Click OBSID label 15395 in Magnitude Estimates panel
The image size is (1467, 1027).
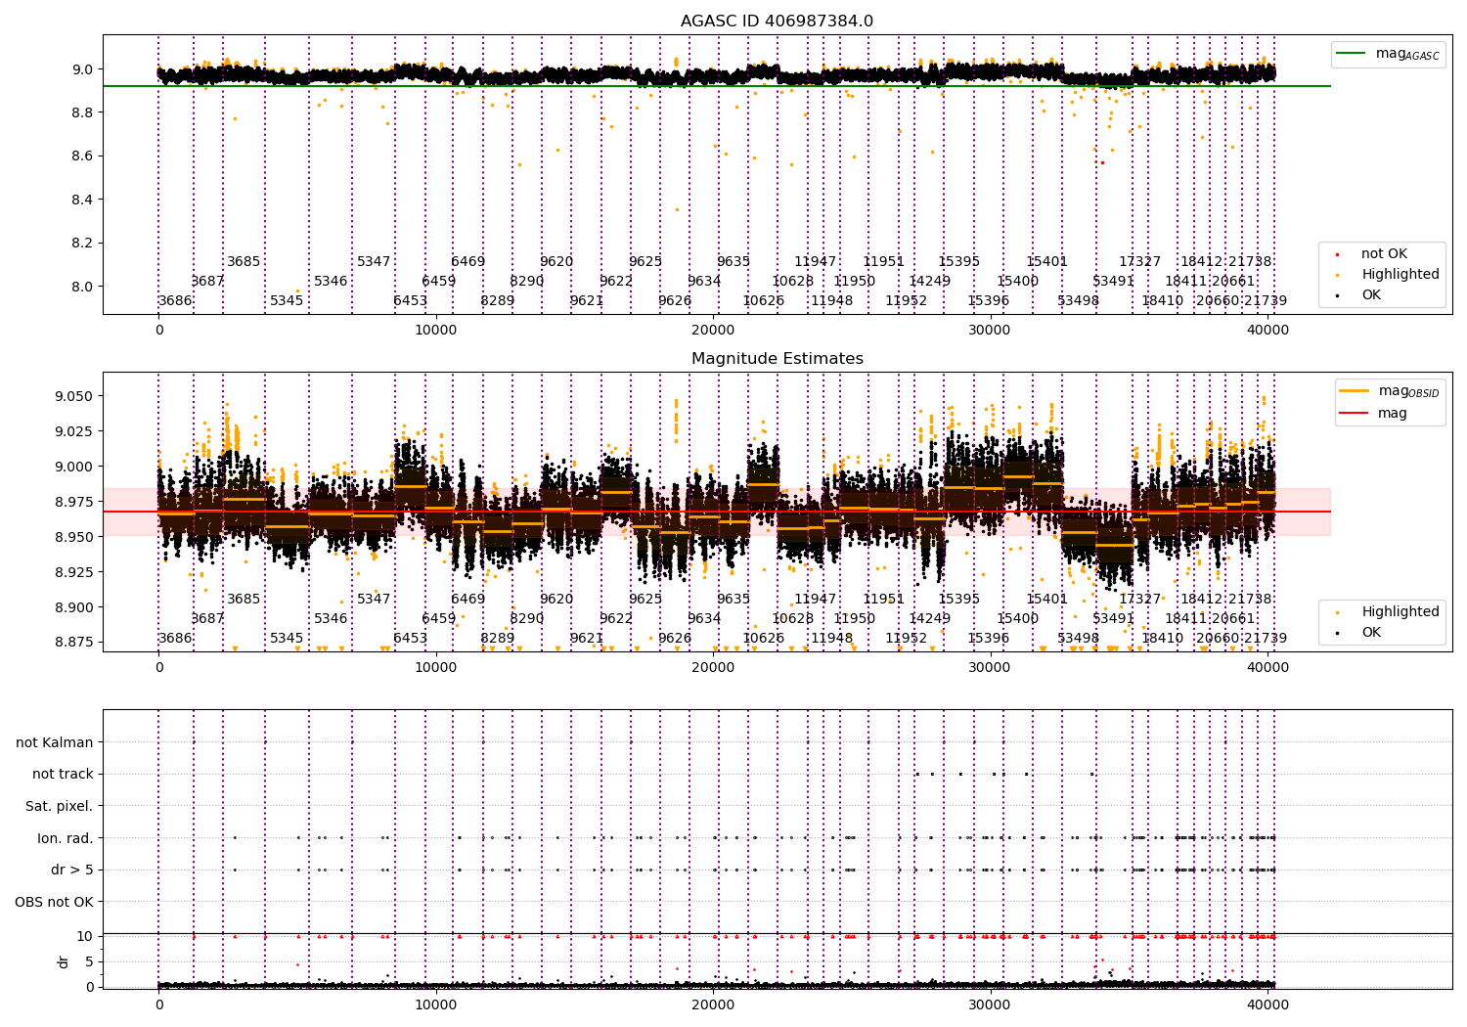(x=958, y=599)
